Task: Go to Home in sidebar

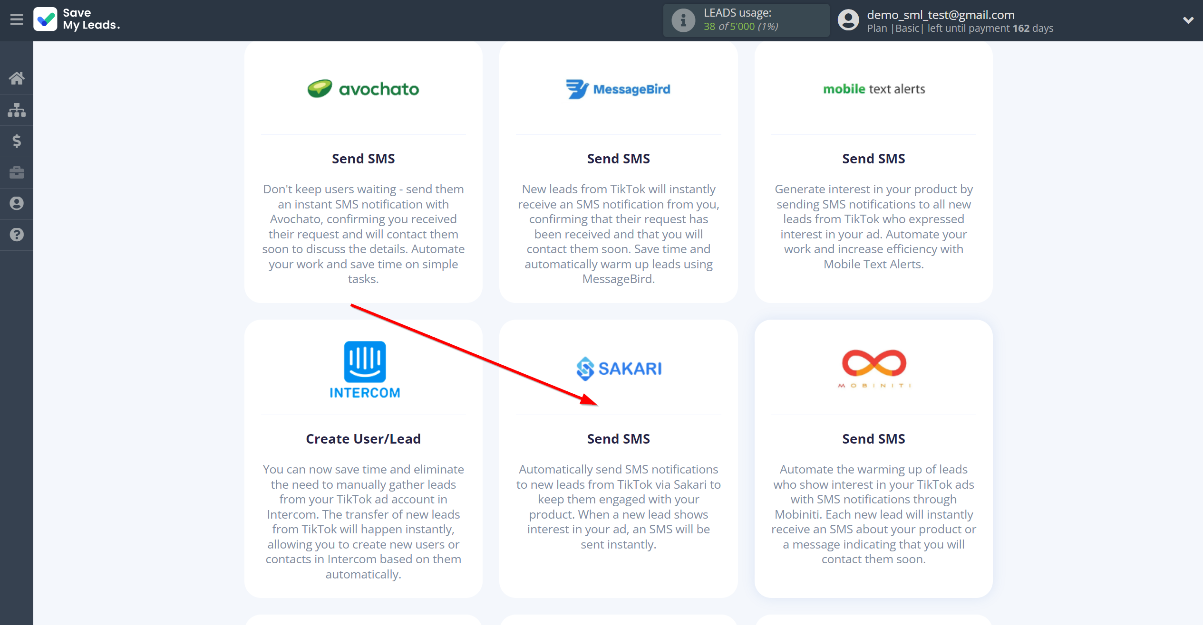Action: 17,78
